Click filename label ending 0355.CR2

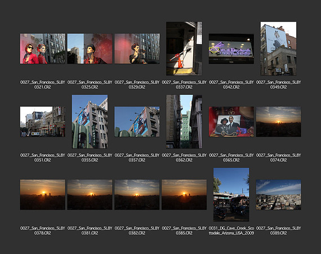pos(90,157)
